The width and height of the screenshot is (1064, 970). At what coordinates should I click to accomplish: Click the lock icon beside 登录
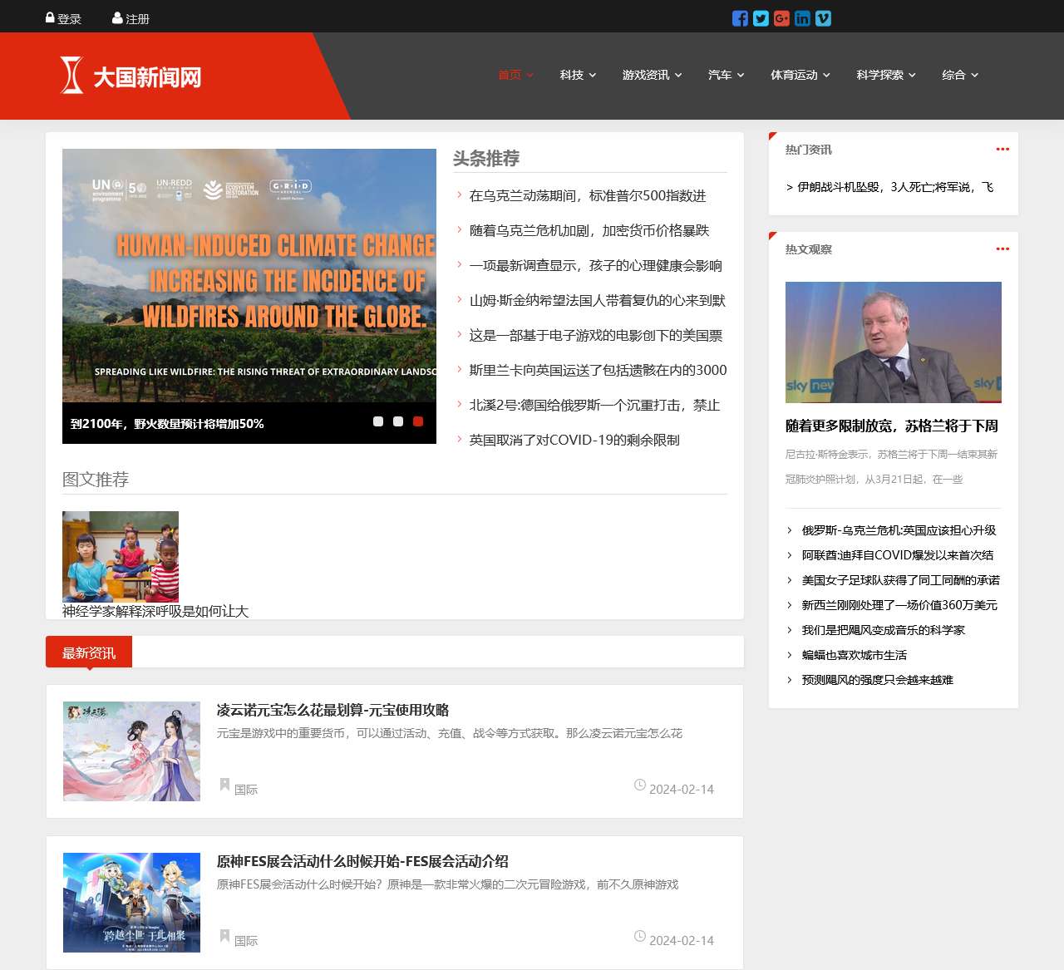click(50, 16)
